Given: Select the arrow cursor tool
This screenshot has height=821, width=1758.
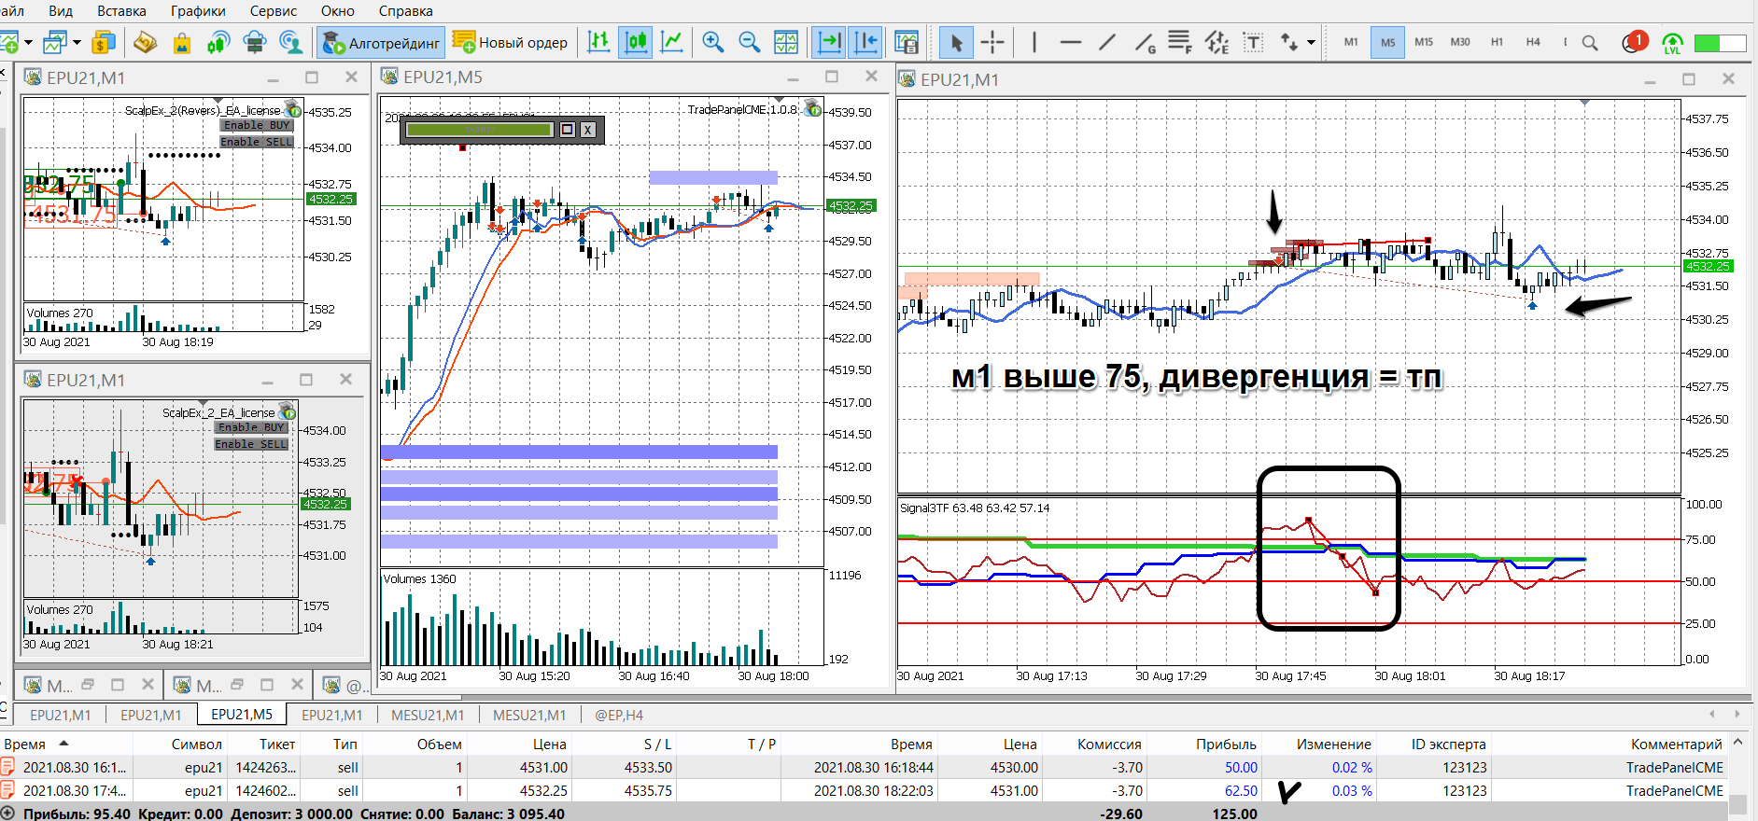Looking at the screenshot, I should coord(956,42).
